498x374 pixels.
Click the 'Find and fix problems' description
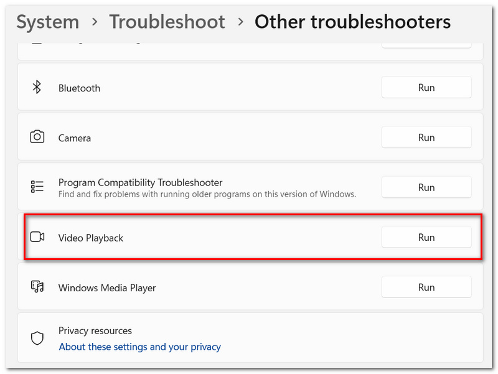click(x=207, y=194)
